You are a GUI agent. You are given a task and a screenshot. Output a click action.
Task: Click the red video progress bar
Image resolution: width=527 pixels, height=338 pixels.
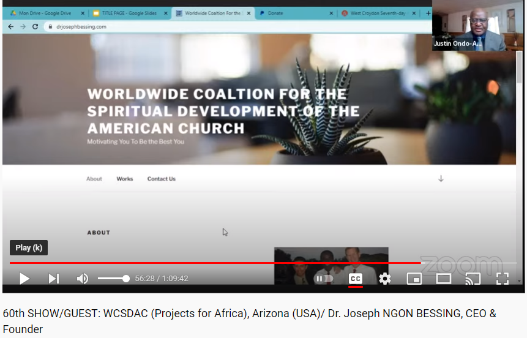coord(215,263)
